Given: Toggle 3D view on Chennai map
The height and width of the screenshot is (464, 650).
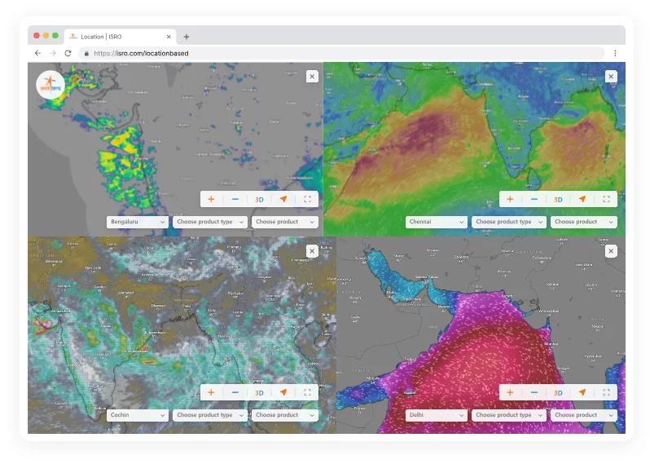Looking at the screenshot, I should click(558, 199).
